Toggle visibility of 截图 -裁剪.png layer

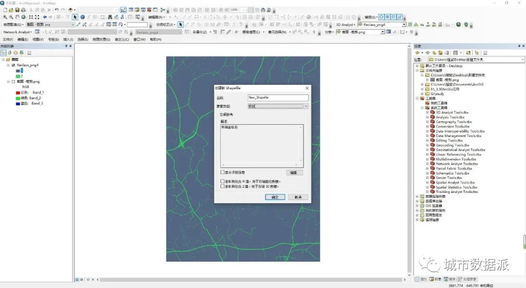point(14,81)
